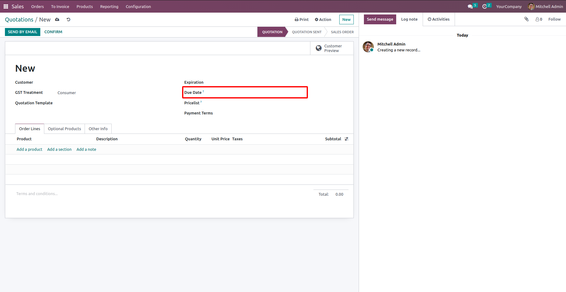This screenshot has height=292, width=566.
Task: Open the Configuration menu
Action: pyautogui.click(x=138, y=6)
